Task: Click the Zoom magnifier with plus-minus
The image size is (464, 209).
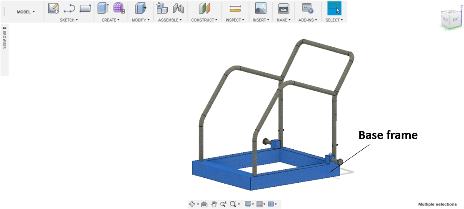Action: point(224,204)
